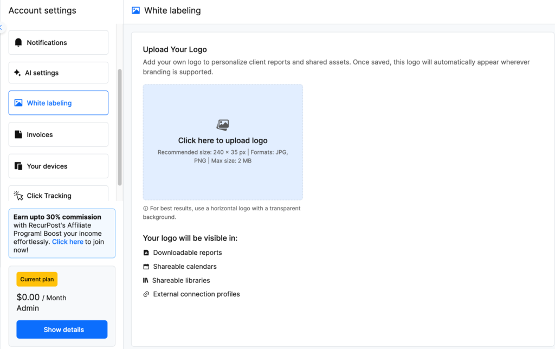Follow the 'Click here' affiliate link
This screenshot has height=349, width=555.
tap(68, 242)
